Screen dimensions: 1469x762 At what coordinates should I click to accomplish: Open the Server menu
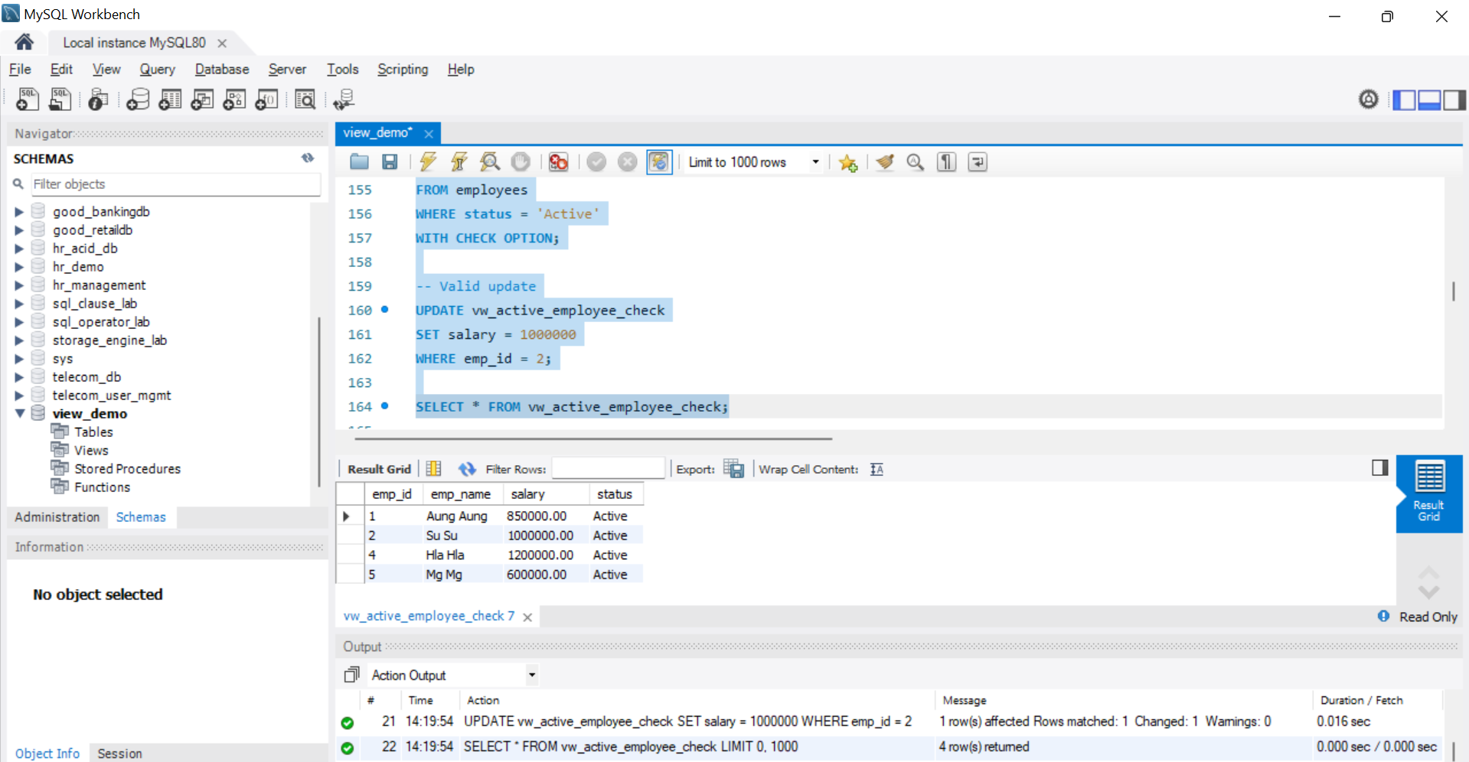click(x=287, y=69)
